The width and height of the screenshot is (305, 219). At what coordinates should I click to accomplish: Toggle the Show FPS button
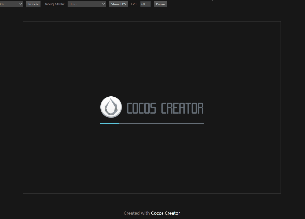tap(118, 4)
